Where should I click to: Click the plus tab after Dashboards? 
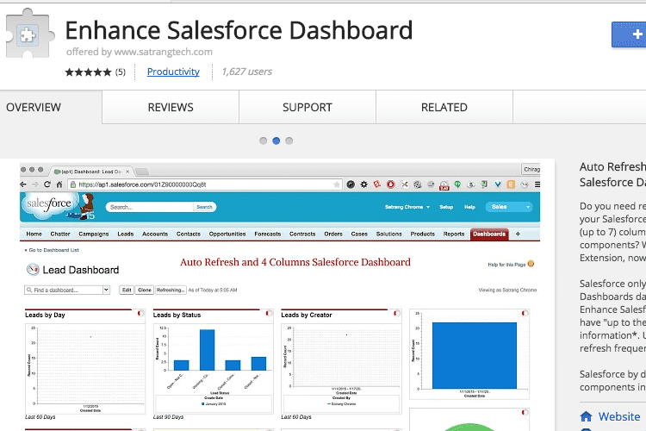(518, 234)
